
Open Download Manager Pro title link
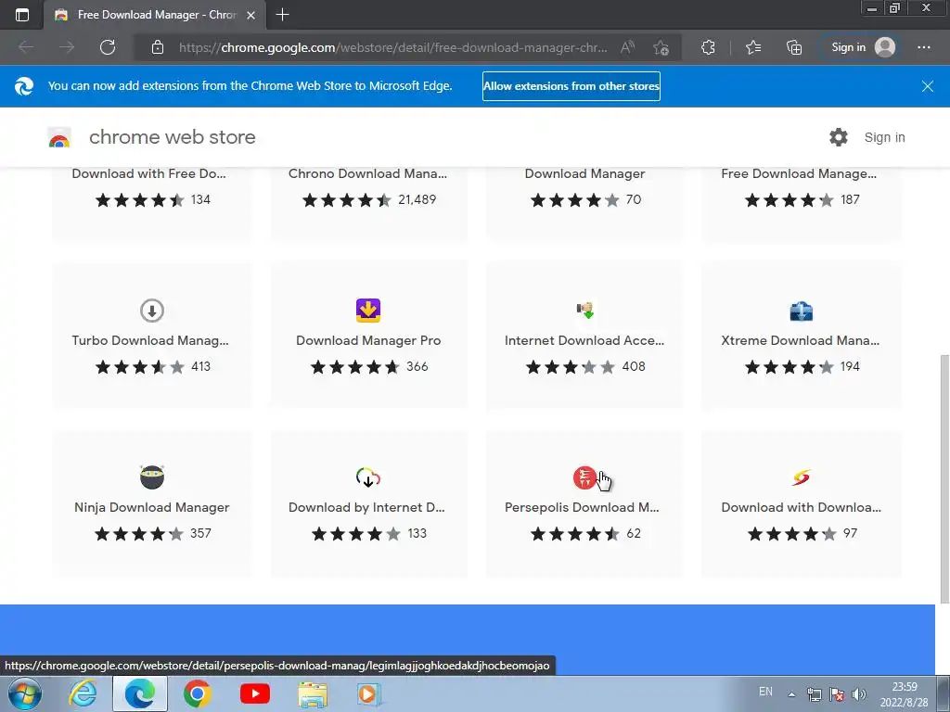pos(368,340)
